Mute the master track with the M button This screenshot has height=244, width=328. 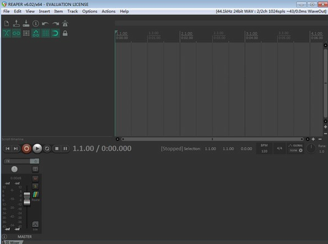pyautogui.click(x=35, y=178)
